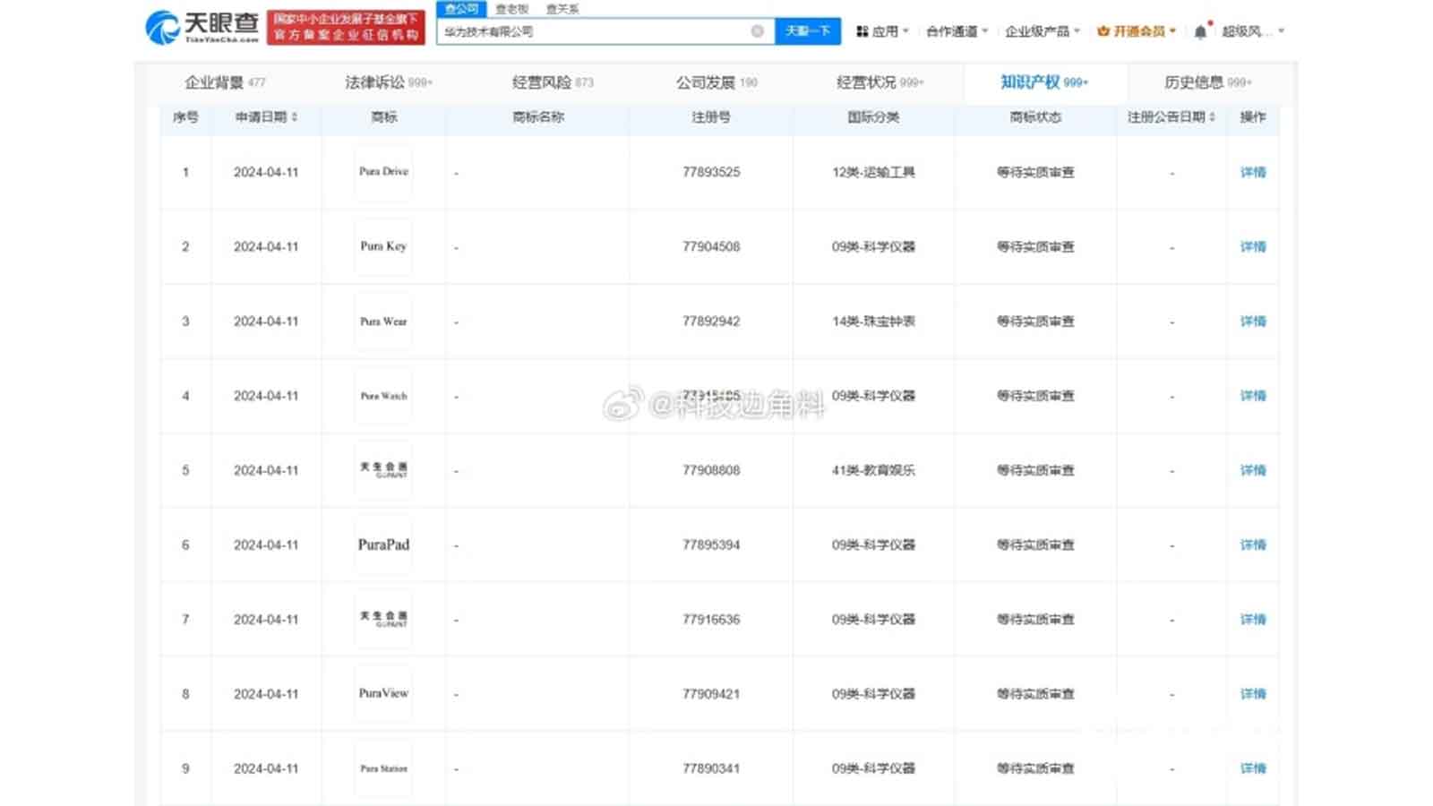The width and height of the screenshot is (1433, 806).
Task: Click the Pura Drive trademark image
Action: click(x=383, y=172)
